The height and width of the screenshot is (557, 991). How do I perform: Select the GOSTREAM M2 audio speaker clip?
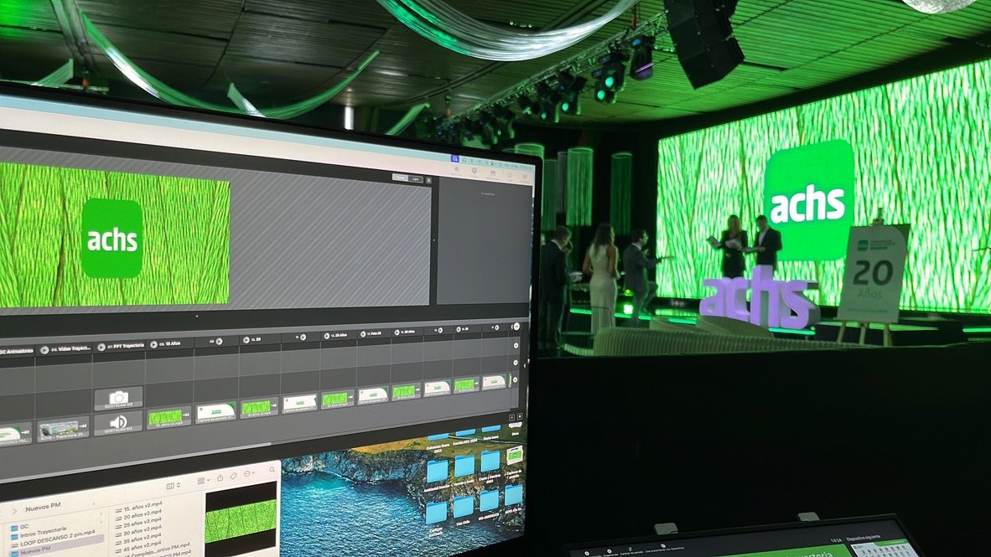(x=118, y=423)
